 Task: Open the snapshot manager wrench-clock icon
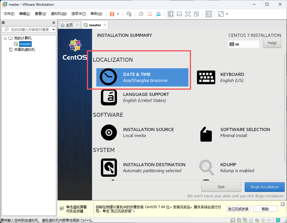pos(159,14)
